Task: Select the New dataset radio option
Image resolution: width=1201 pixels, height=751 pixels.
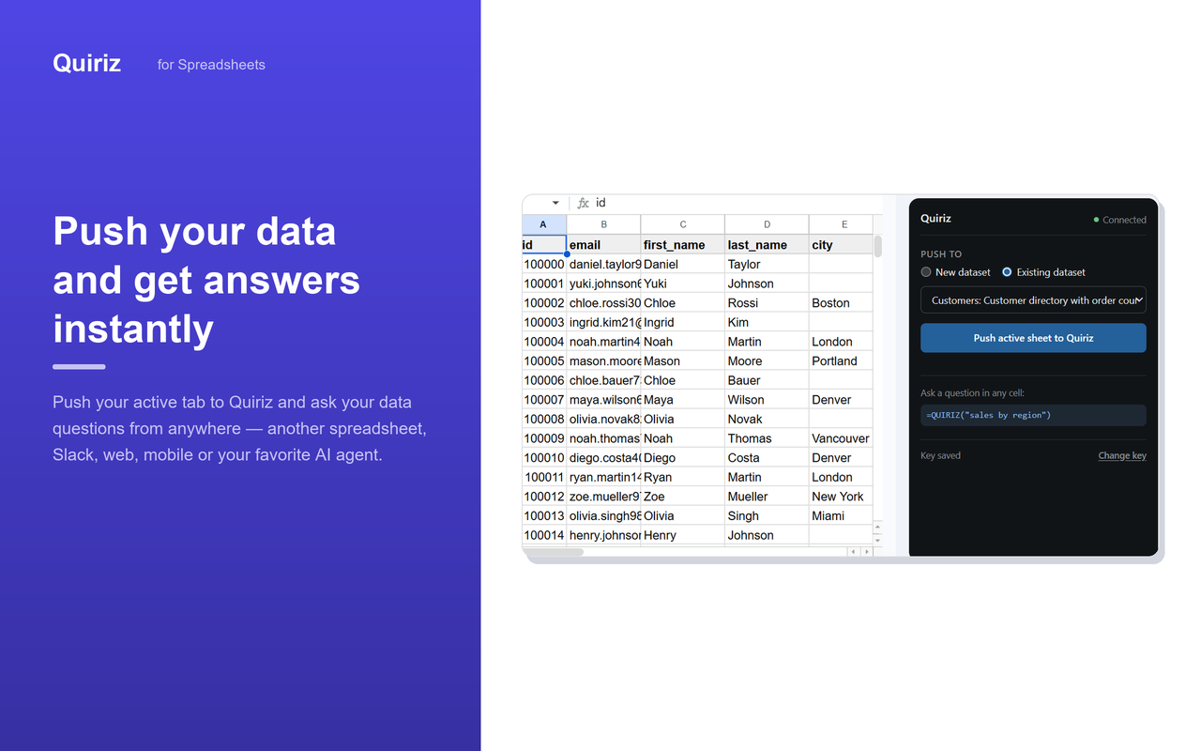Action: [x=926, y=272]
